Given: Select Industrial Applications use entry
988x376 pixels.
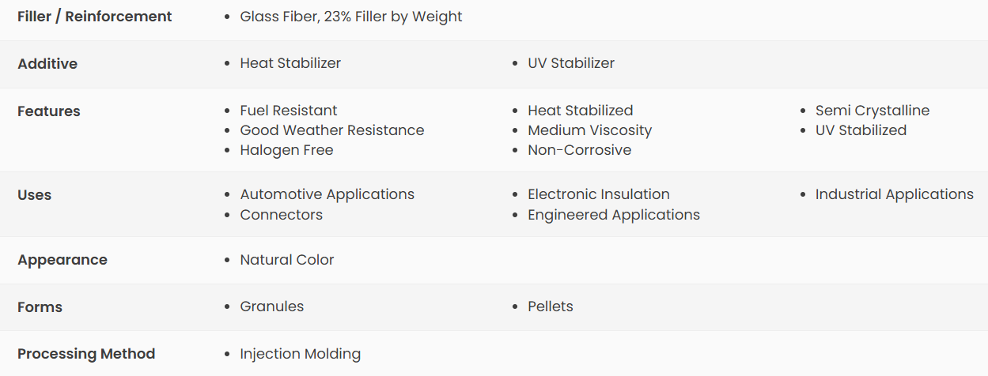Looking at the screenshot, I should (895, 194).
